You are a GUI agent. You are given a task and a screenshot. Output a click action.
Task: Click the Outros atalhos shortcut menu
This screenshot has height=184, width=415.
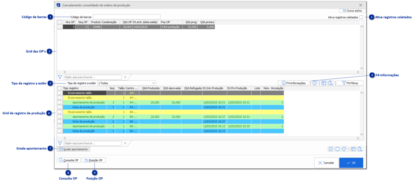coord(352,11)
